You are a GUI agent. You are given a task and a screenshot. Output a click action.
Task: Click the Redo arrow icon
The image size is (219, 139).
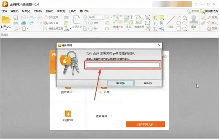click(32, 23)
